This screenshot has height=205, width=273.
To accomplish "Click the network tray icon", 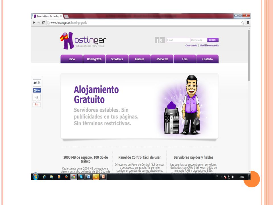I will point(229,177).
